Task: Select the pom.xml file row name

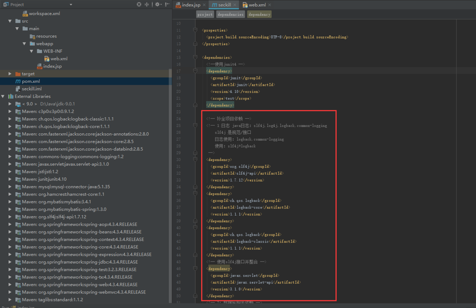Action: pyautogui.click(x=31, y=81)
